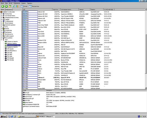Select the Мультимедиа speaker icon

[4, 23]
